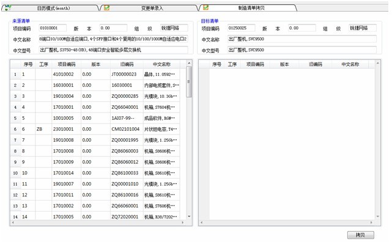Select cell ZQ86060012 in row 9
The image size is (392, 244).
127,162
